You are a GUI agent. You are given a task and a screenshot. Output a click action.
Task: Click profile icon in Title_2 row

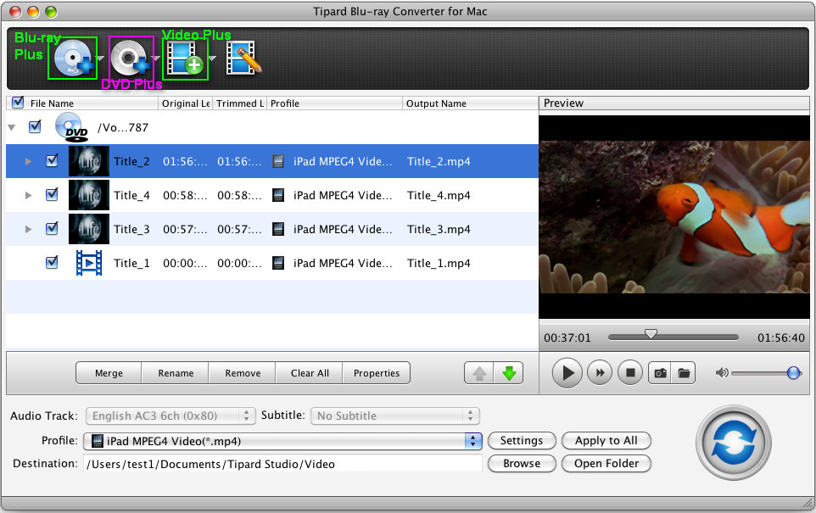(x=278, y=161)
